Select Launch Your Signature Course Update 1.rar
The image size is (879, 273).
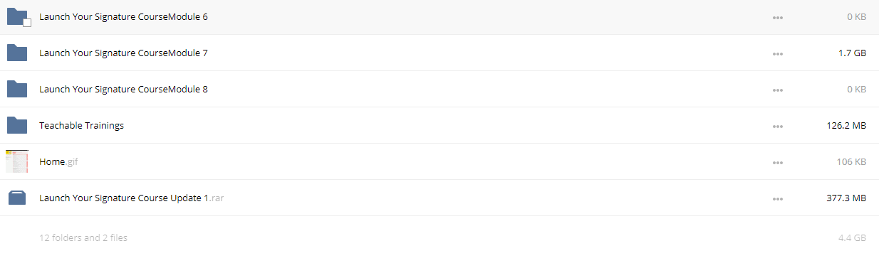coord(132,198)
